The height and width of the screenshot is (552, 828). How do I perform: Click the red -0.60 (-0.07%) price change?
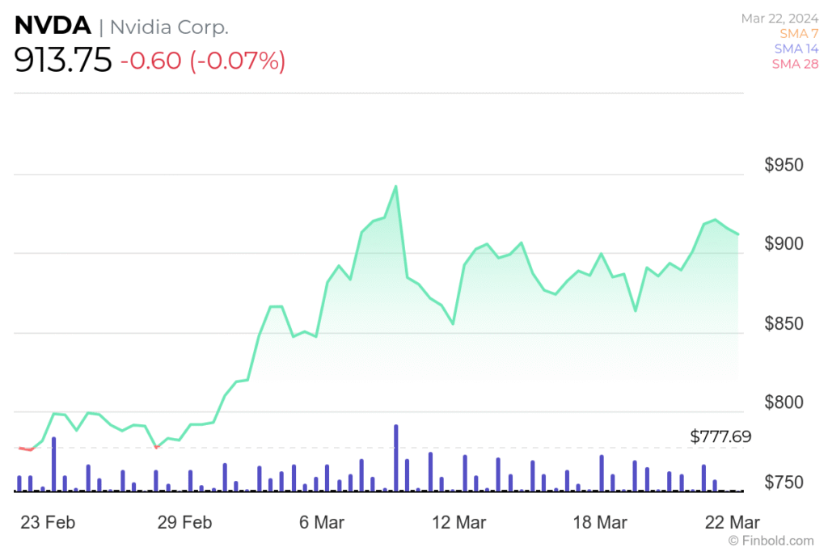tap(203, 61)
